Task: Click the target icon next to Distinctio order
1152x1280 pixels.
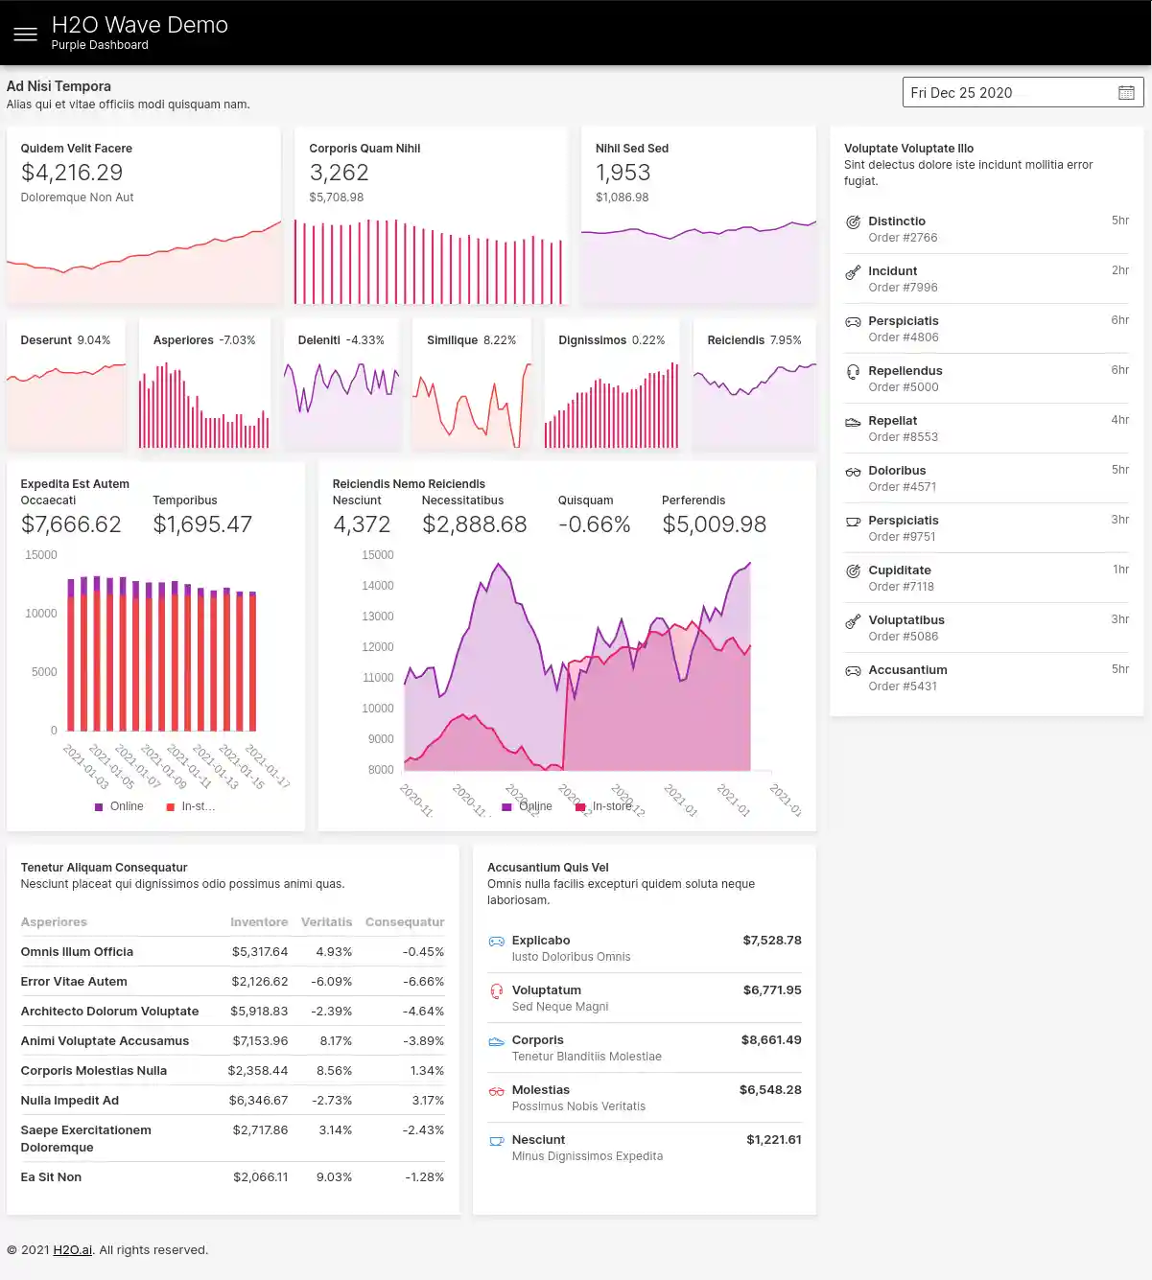Action: [853, 222]
